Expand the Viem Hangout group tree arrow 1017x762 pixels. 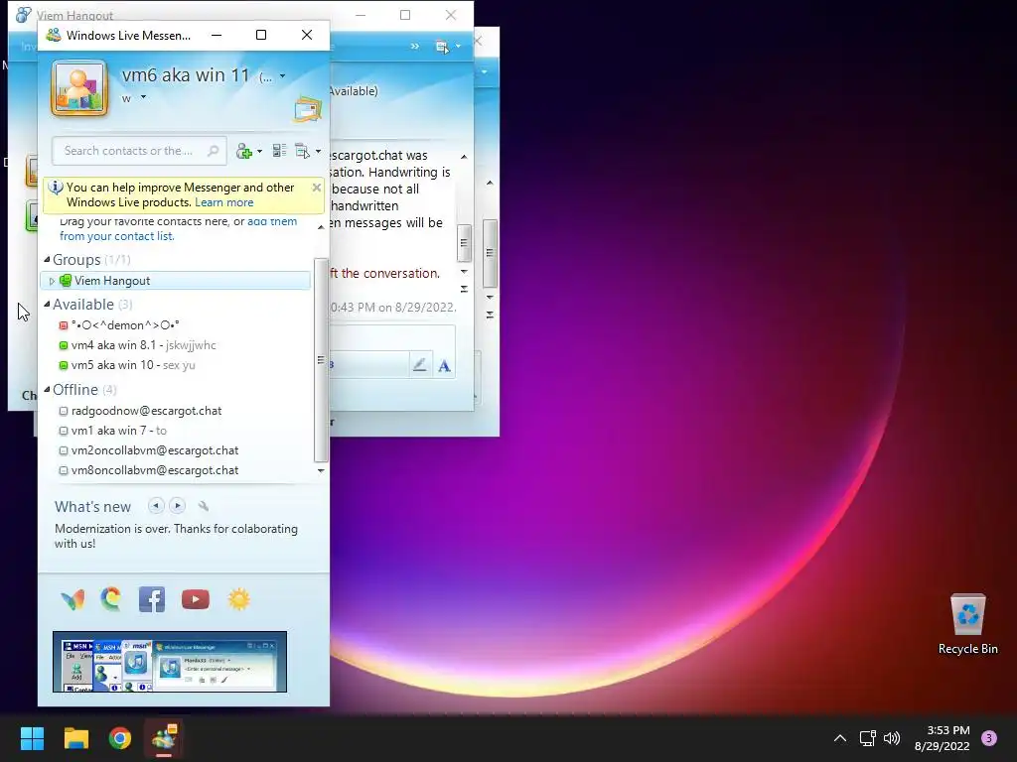52,281
